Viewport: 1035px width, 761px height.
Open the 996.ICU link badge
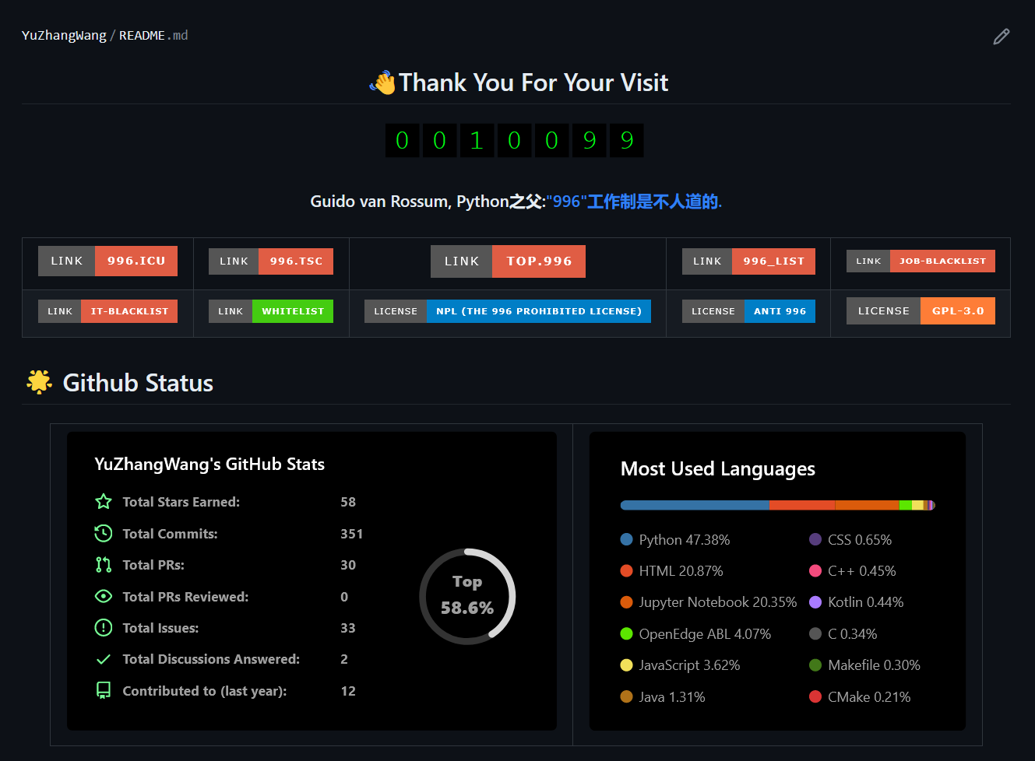(107, 261)
